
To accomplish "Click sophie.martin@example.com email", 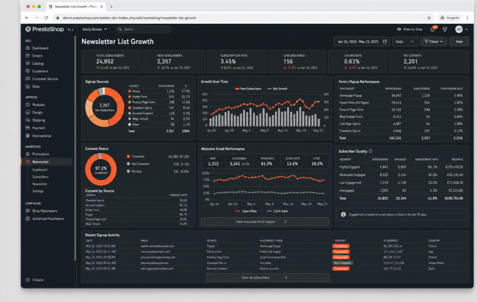I will pos(157,246).
